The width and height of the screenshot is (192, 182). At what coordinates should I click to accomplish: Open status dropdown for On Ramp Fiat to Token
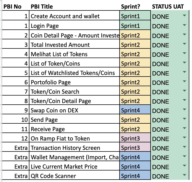tap(185, 138)
